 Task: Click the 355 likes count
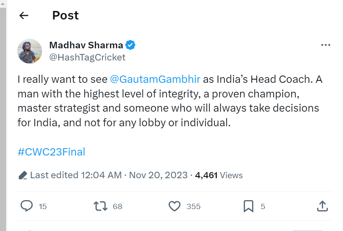click(193, 207)
